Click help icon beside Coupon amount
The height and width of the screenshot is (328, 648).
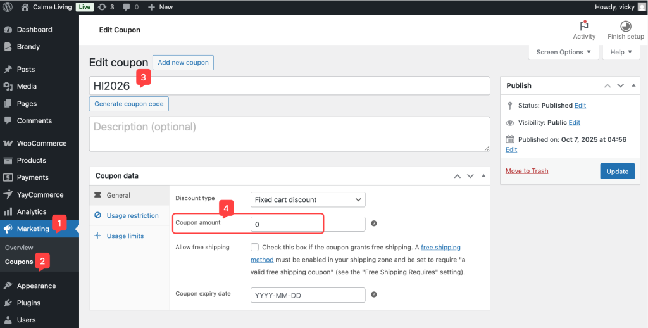(374, 224)
